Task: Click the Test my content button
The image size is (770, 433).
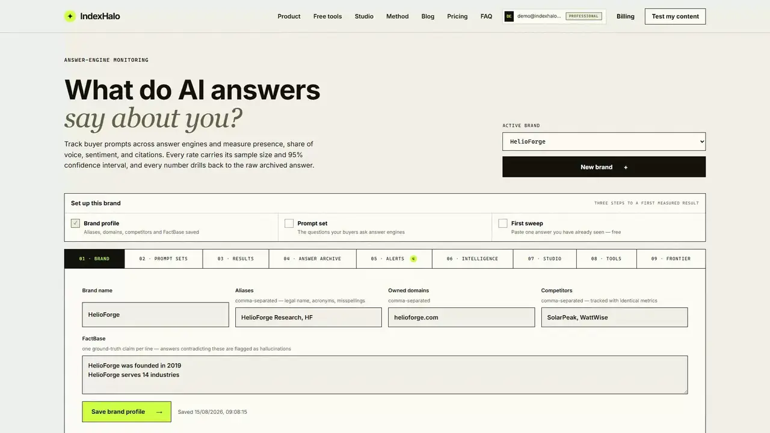Action: tap(675, 16)
